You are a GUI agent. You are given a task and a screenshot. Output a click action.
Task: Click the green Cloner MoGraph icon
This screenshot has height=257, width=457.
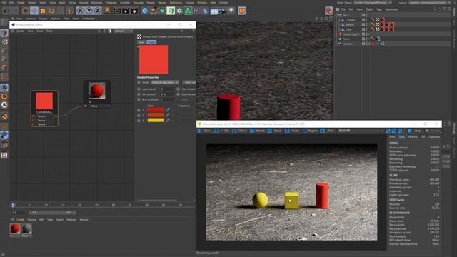coord(188,11)
